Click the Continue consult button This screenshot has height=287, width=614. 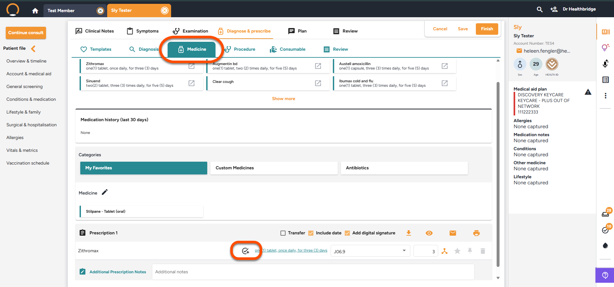coord(26,33)
